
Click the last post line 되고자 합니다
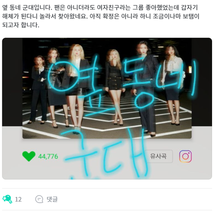[x=21, y=25]
